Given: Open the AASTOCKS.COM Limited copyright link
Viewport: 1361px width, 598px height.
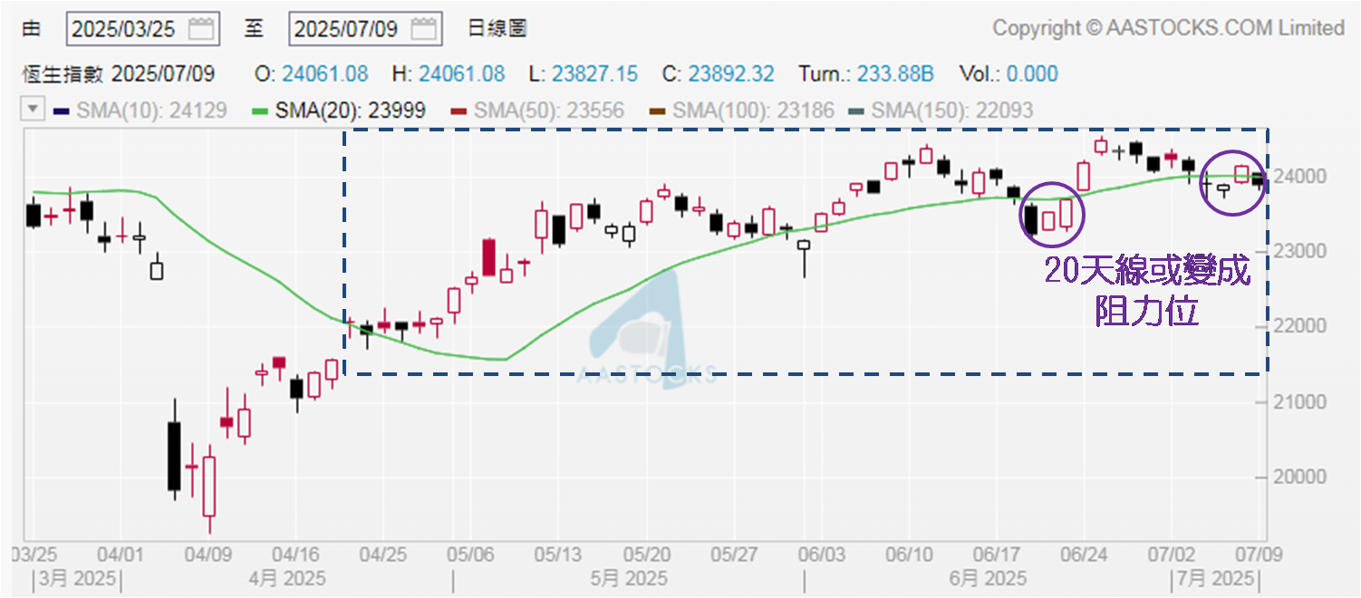Looking at the screenshot, I should [1168, 28].
